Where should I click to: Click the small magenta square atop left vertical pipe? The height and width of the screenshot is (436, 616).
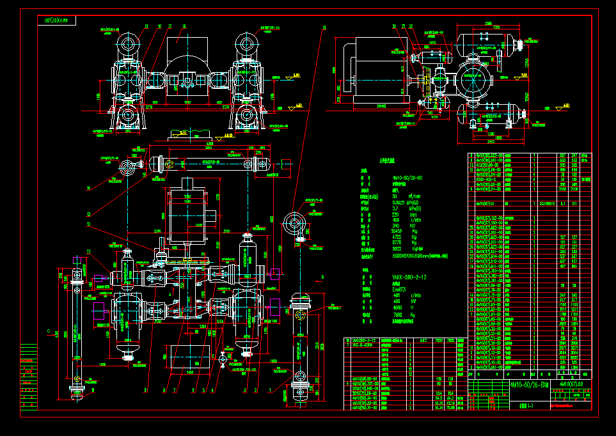click(x=77, y=260)
